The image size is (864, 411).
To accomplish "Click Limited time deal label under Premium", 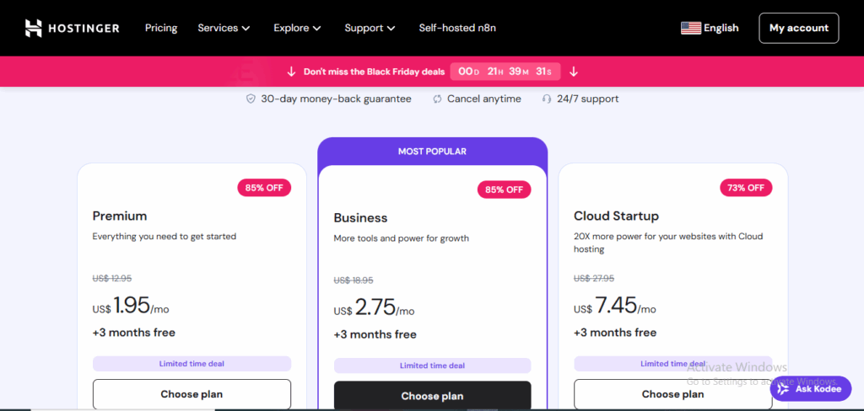I will pos(192,364).
